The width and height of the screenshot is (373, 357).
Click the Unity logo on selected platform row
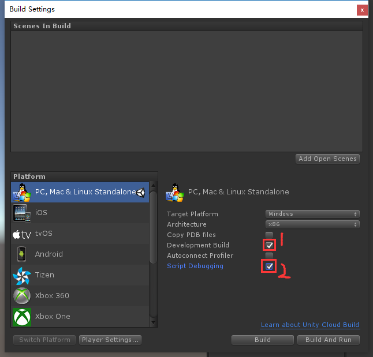tap(140, 193)
